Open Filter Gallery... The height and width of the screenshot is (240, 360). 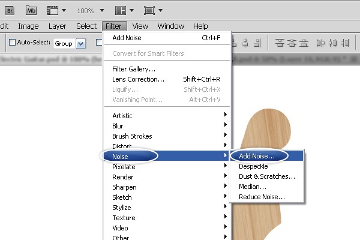(x=134, y=69)
